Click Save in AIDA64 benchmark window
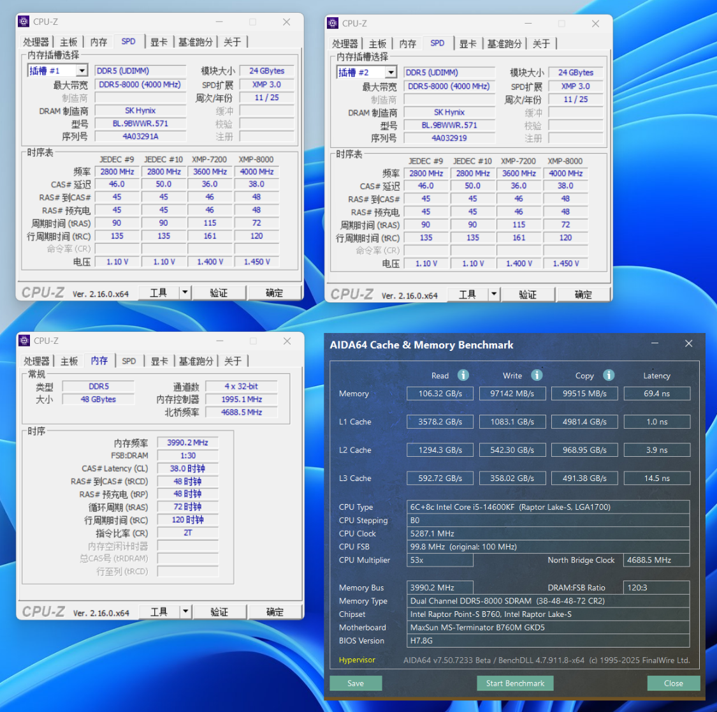 coord(356,683)
